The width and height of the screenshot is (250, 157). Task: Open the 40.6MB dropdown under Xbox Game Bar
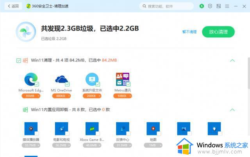pyautogui.click(x=92, y=145)
